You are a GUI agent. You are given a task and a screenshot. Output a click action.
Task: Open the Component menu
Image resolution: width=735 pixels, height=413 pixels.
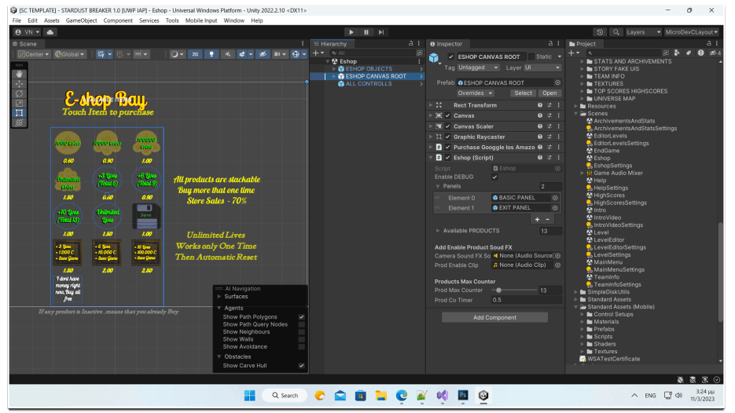[118, 20]
